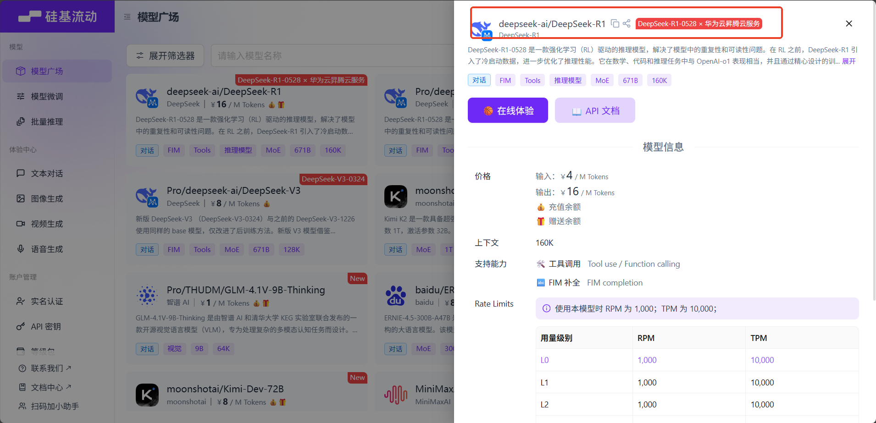
Task: Click the model name search input field
Action: tap(321, 55)
